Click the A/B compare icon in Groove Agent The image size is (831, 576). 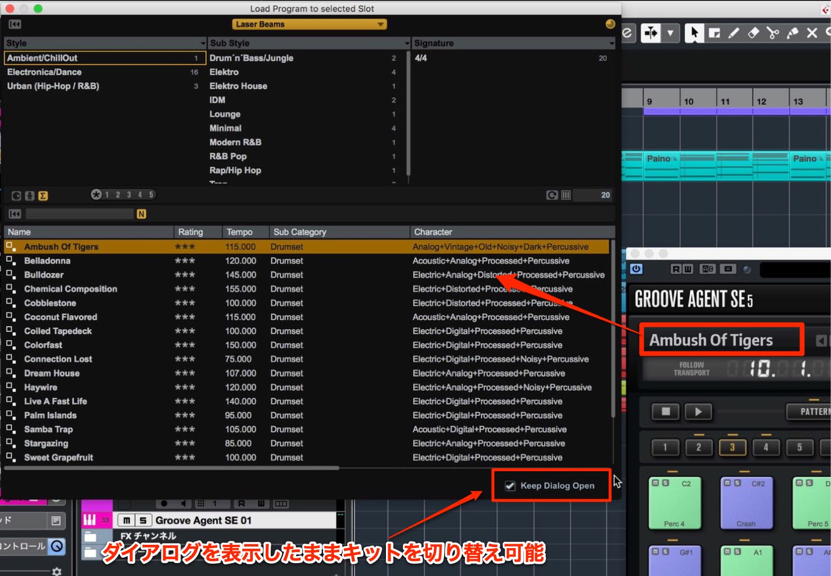pos(707,269)
